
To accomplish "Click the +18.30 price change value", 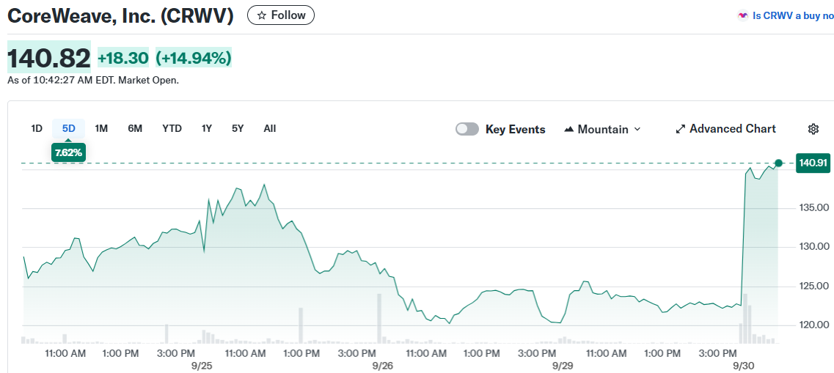I will click(123, 58).
